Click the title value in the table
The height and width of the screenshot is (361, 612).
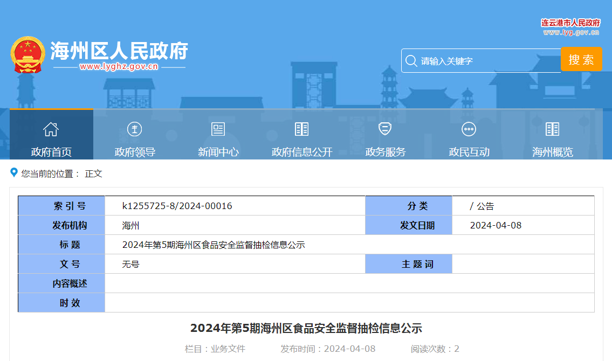click(214, 245)
